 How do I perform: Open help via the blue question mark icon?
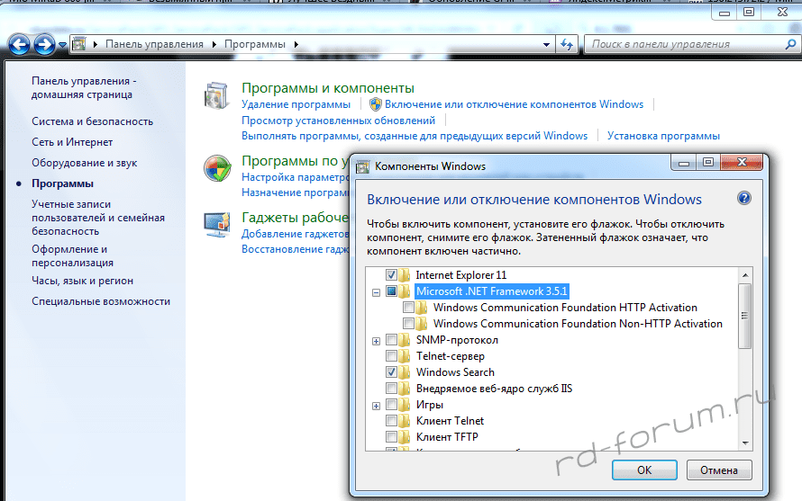point(744,199)
